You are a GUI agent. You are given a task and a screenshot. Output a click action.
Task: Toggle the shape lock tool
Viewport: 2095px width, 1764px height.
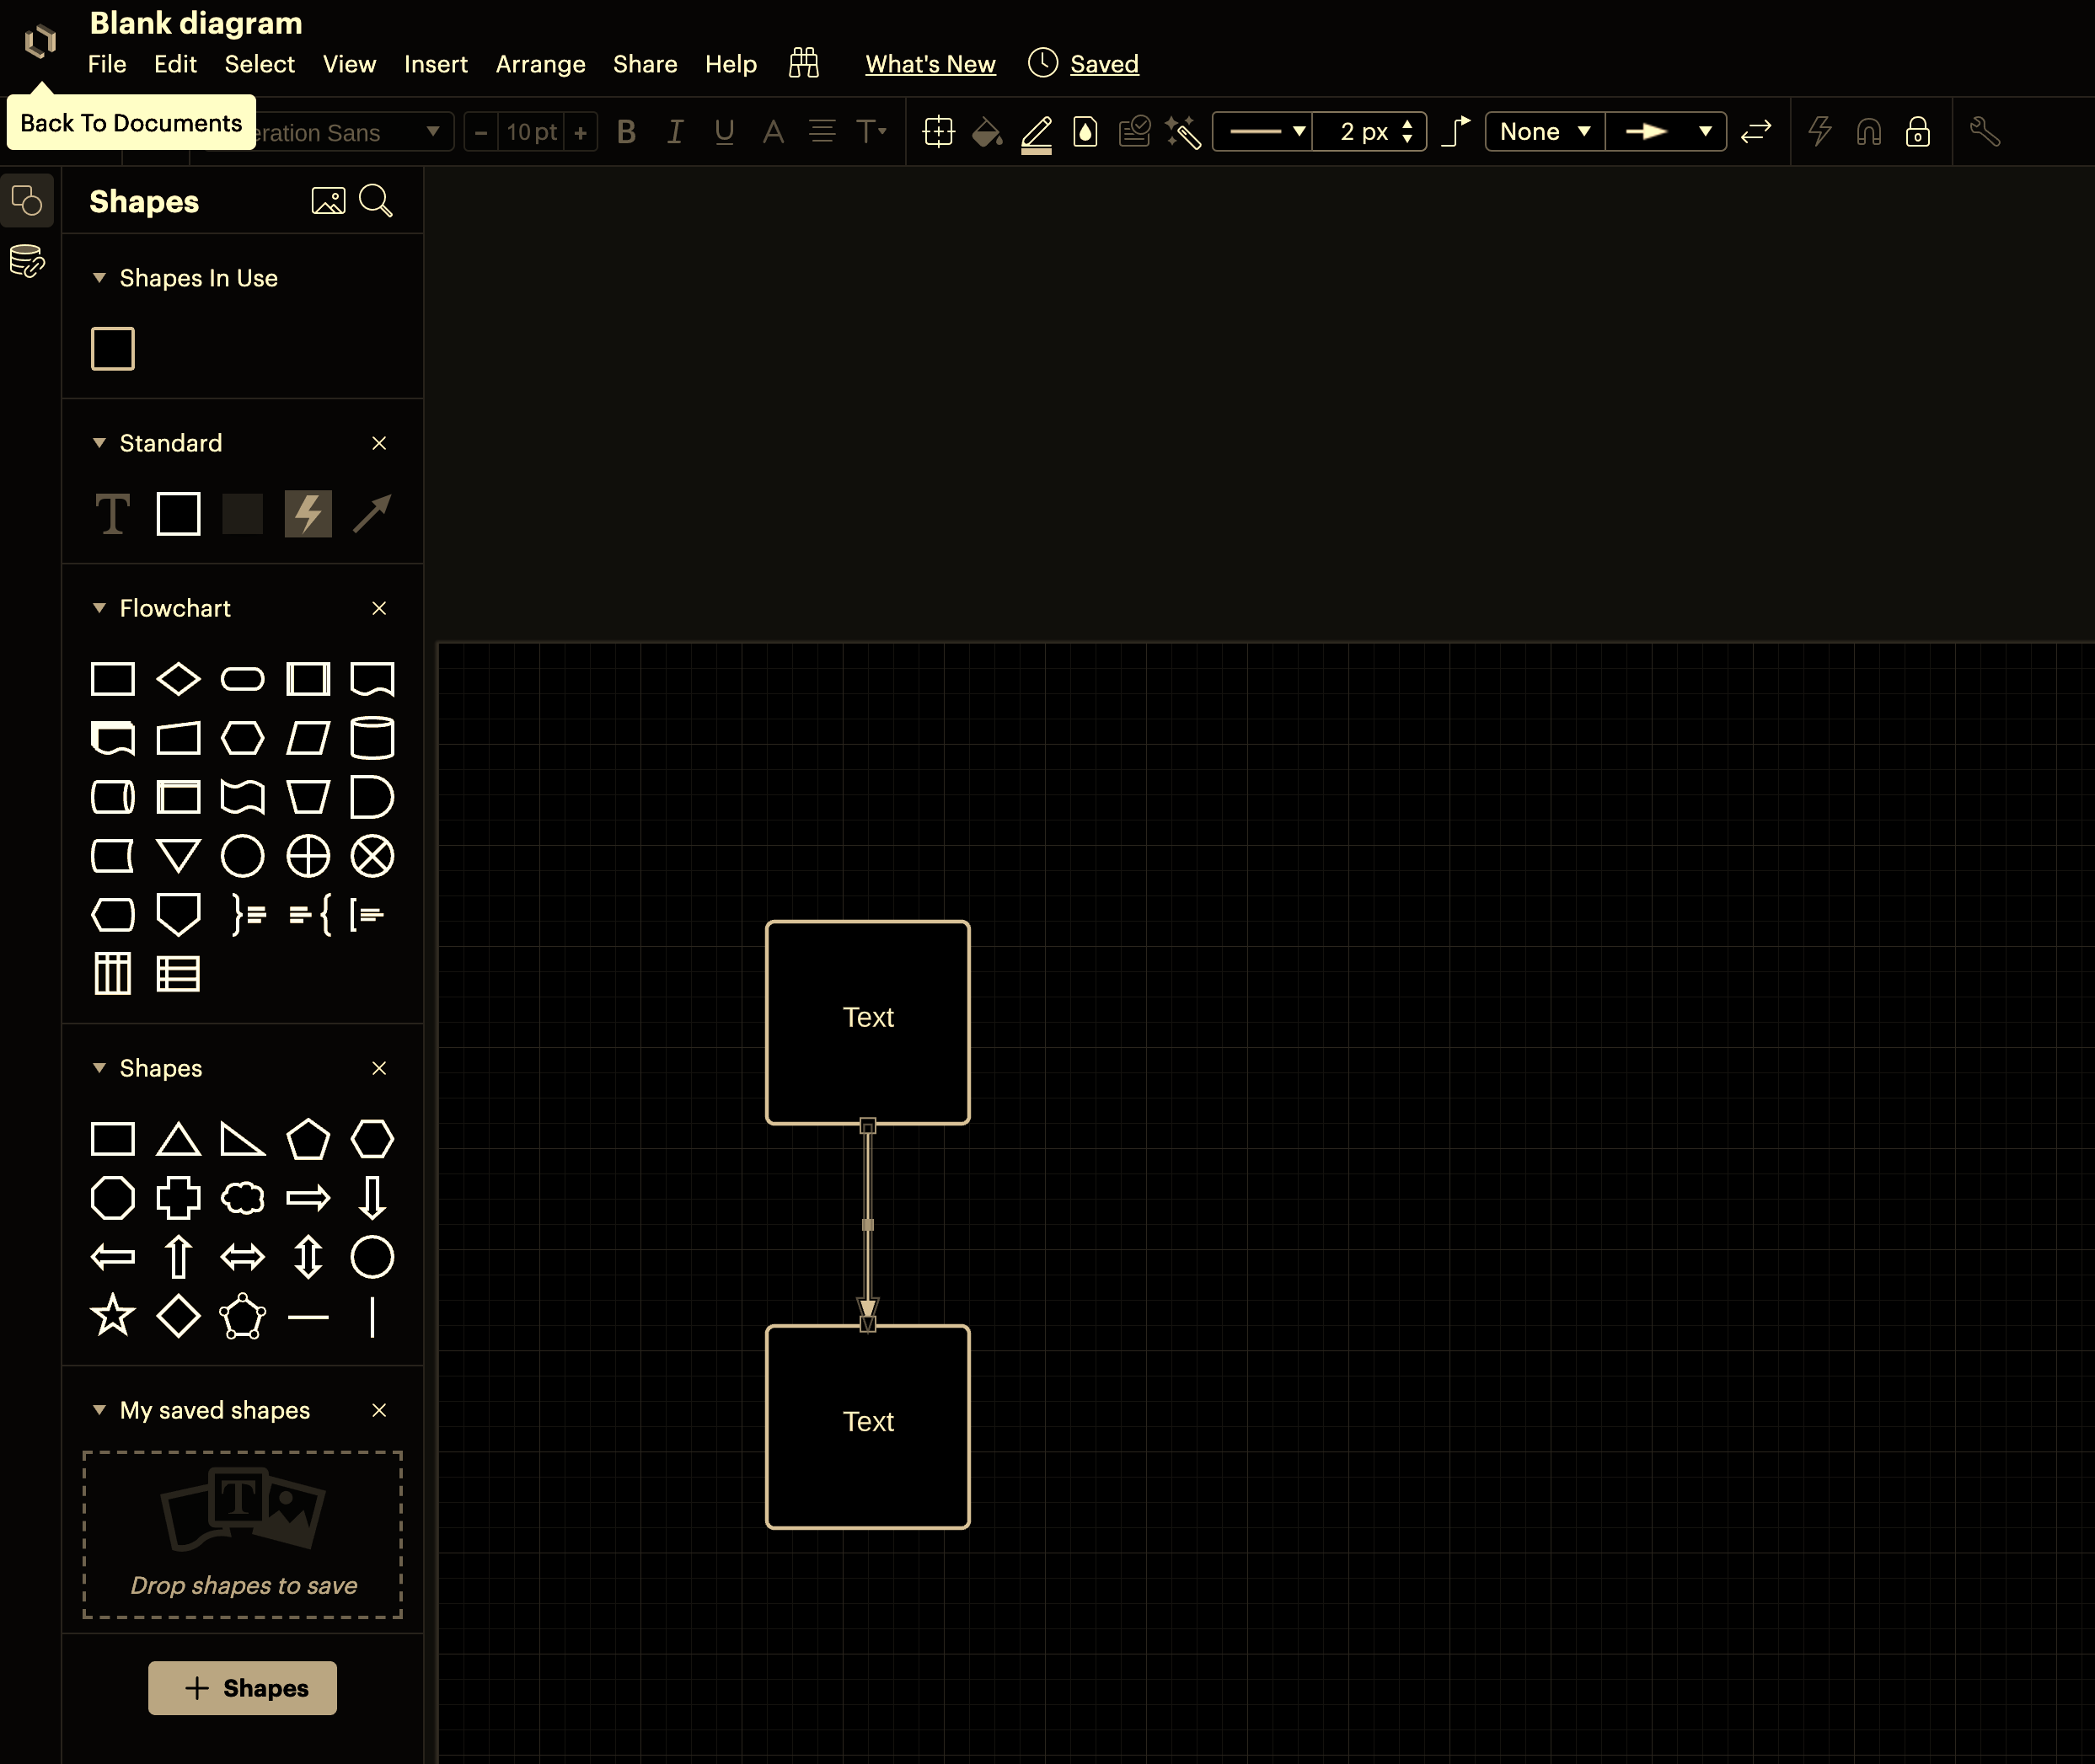(1919, 131)
